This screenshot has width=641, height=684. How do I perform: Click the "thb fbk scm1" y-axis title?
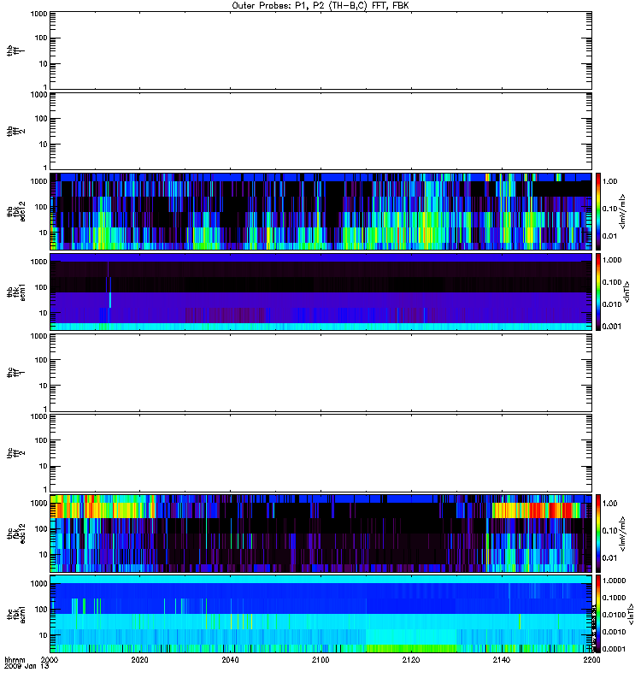click(x=15, y=292)
